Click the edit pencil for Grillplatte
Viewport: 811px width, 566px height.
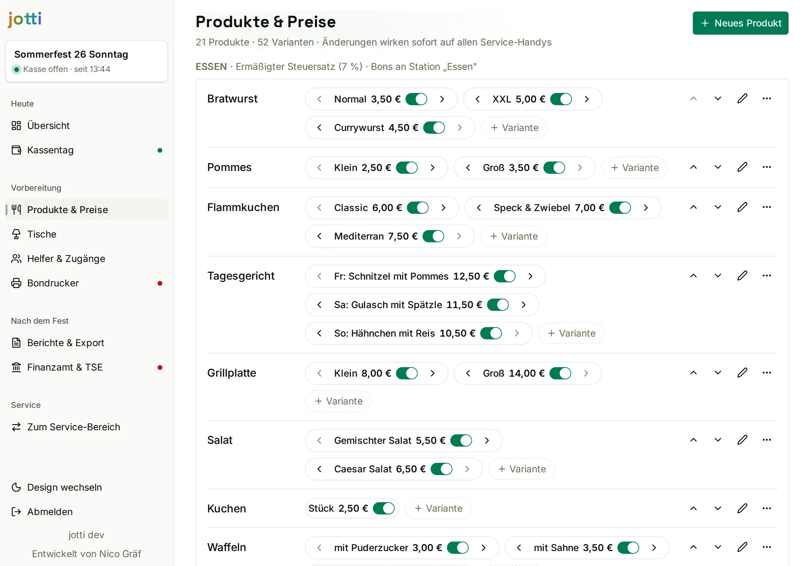(742, 373)
